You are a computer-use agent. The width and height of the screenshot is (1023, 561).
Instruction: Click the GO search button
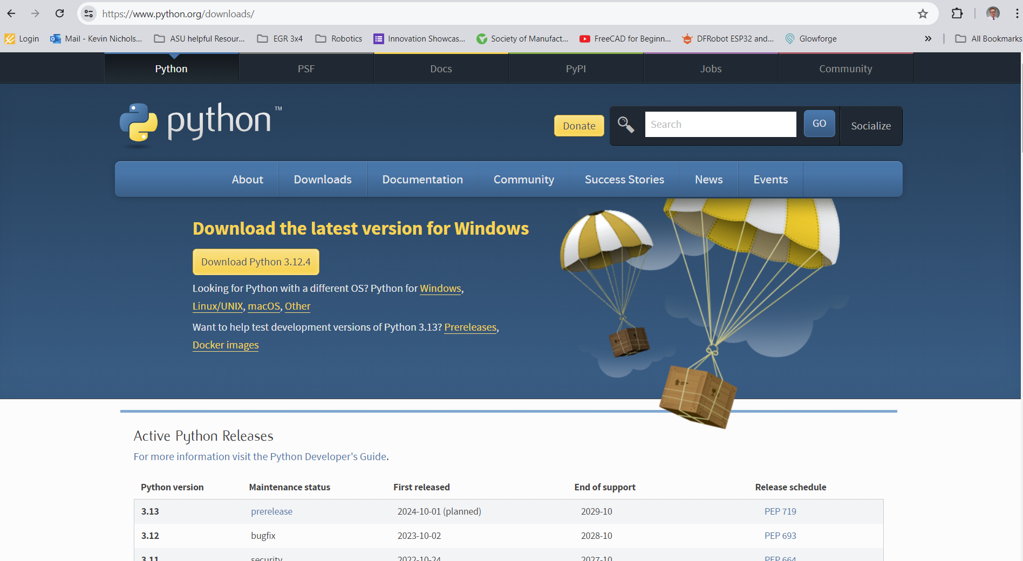tap(819, 124)
